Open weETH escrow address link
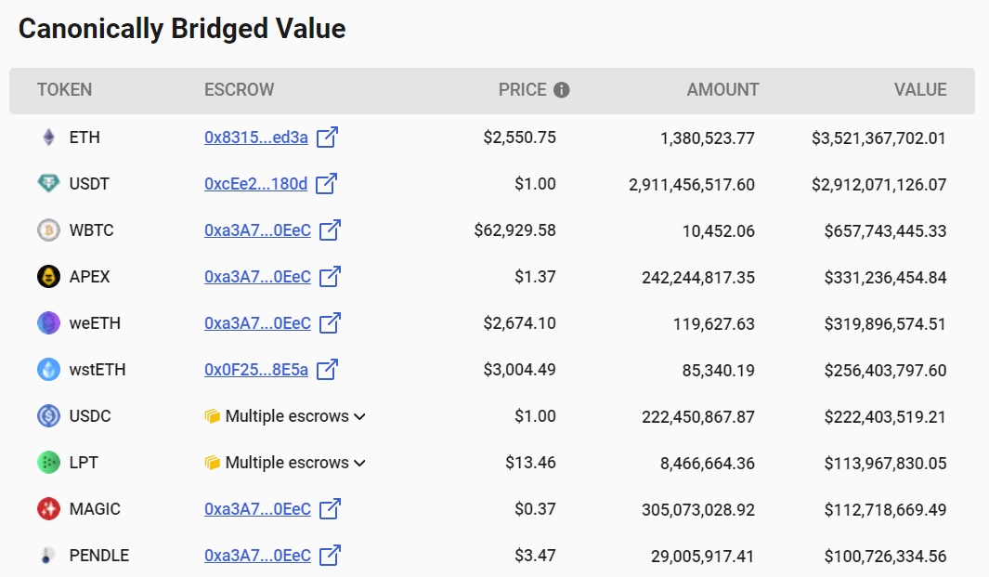The height and width of the screenshot is (577, 989). click(257, 323)
